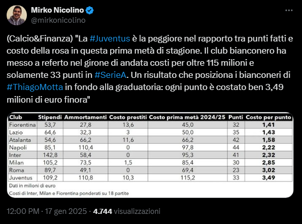Click the Fiorentina row in the table

(150, 125)
